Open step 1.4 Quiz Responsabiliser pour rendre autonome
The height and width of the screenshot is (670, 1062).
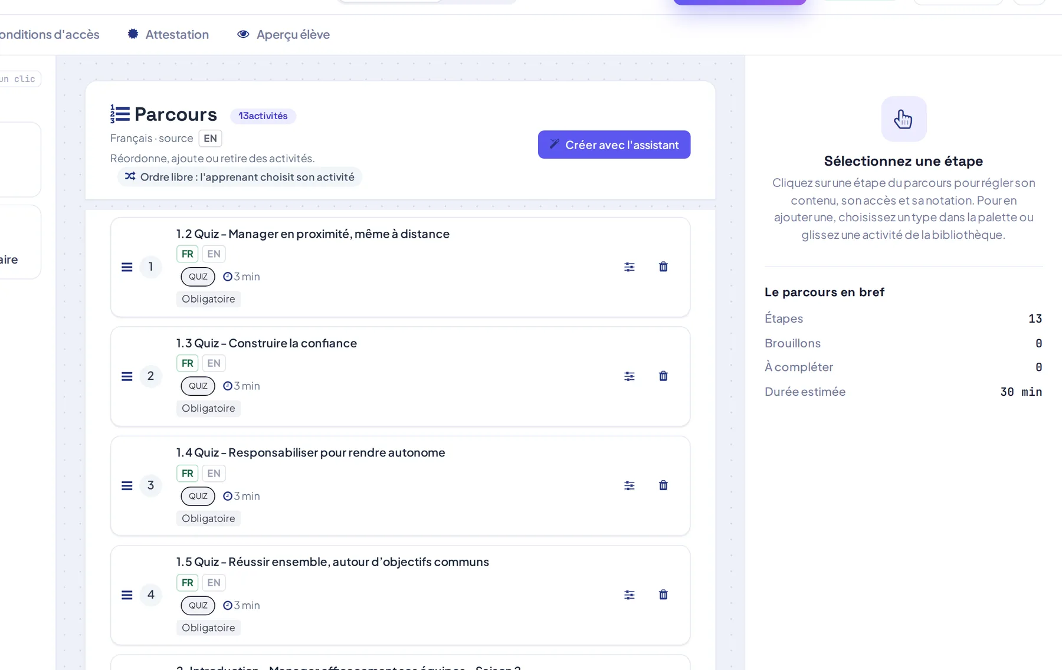click(x=311, y=452)
